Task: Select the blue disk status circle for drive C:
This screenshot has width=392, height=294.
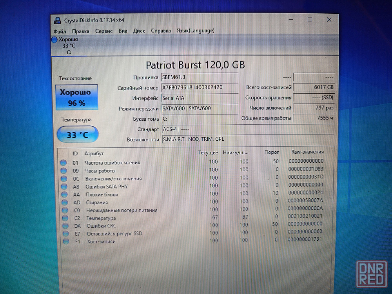Action: pyautogui.click(x=54, y=39)
